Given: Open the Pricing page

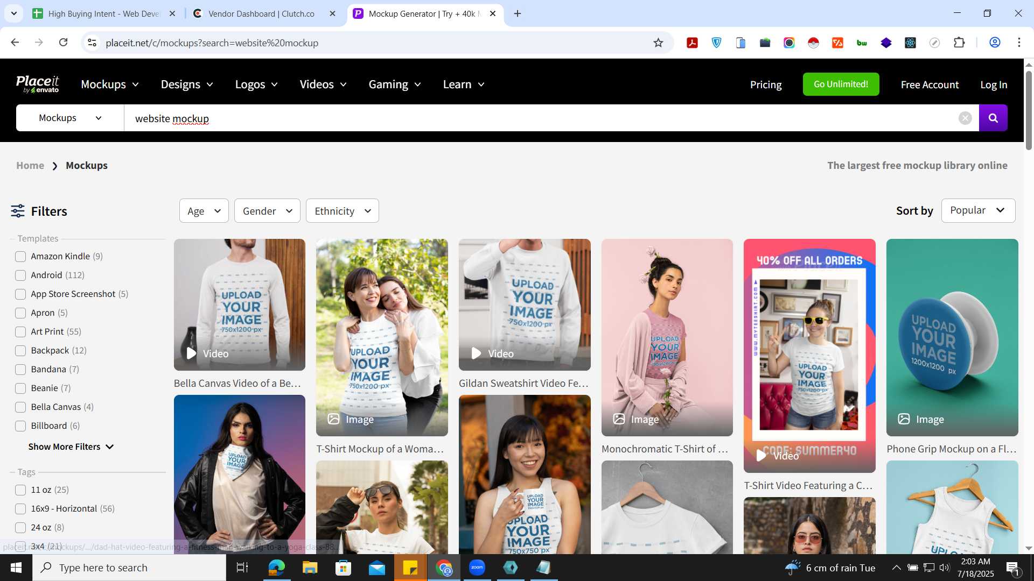Looking at the screenshot, I should pyautogui.click(x=766, y=84).
